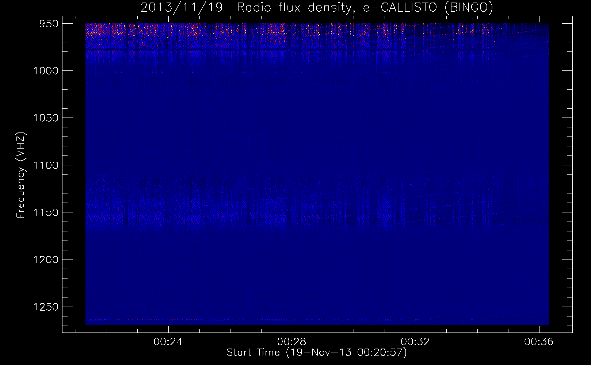591x365 pixels.
Task: Select the 1250 frequency tick label
Action: (46, 307)
